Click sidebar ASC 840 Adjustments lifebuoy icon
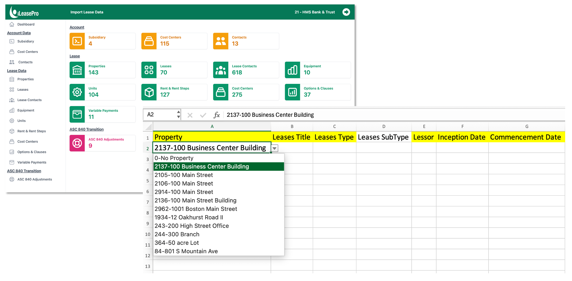The image size is (572, 281). [x=12, y=179]
